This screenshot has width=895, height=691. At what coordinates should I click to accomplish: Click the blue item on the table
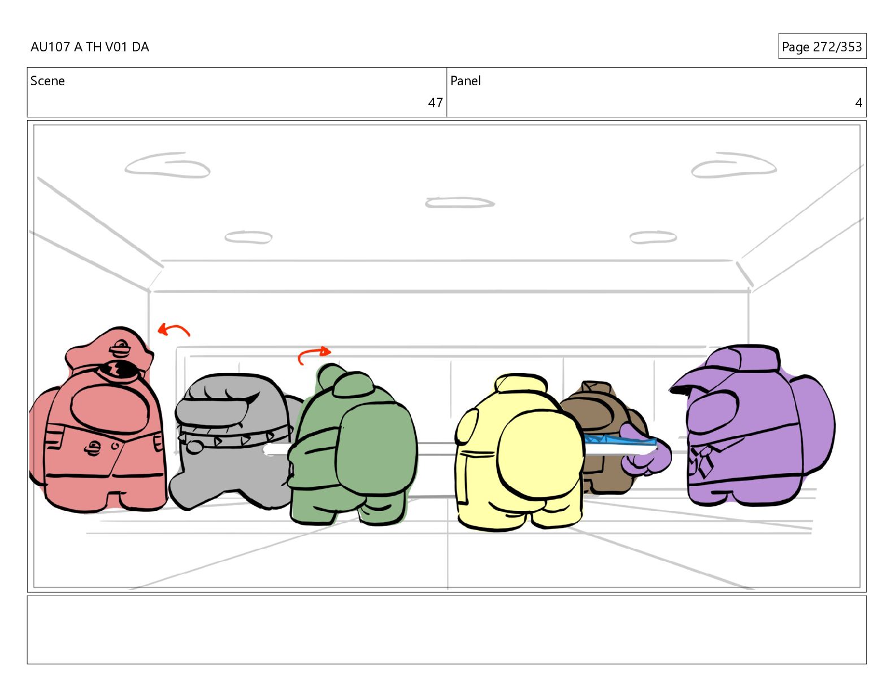pos(620,441)
